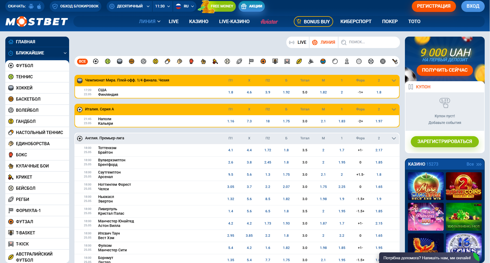Switch to ЛИНИЯ events toggle
The width and height of the screenshot is (490, 263).
pyautogui.click(x=324, y=42)
